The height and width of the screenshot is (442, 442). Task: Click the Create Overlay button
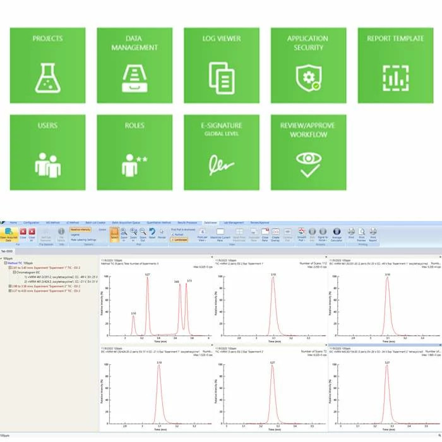click(x=275, y=234)
